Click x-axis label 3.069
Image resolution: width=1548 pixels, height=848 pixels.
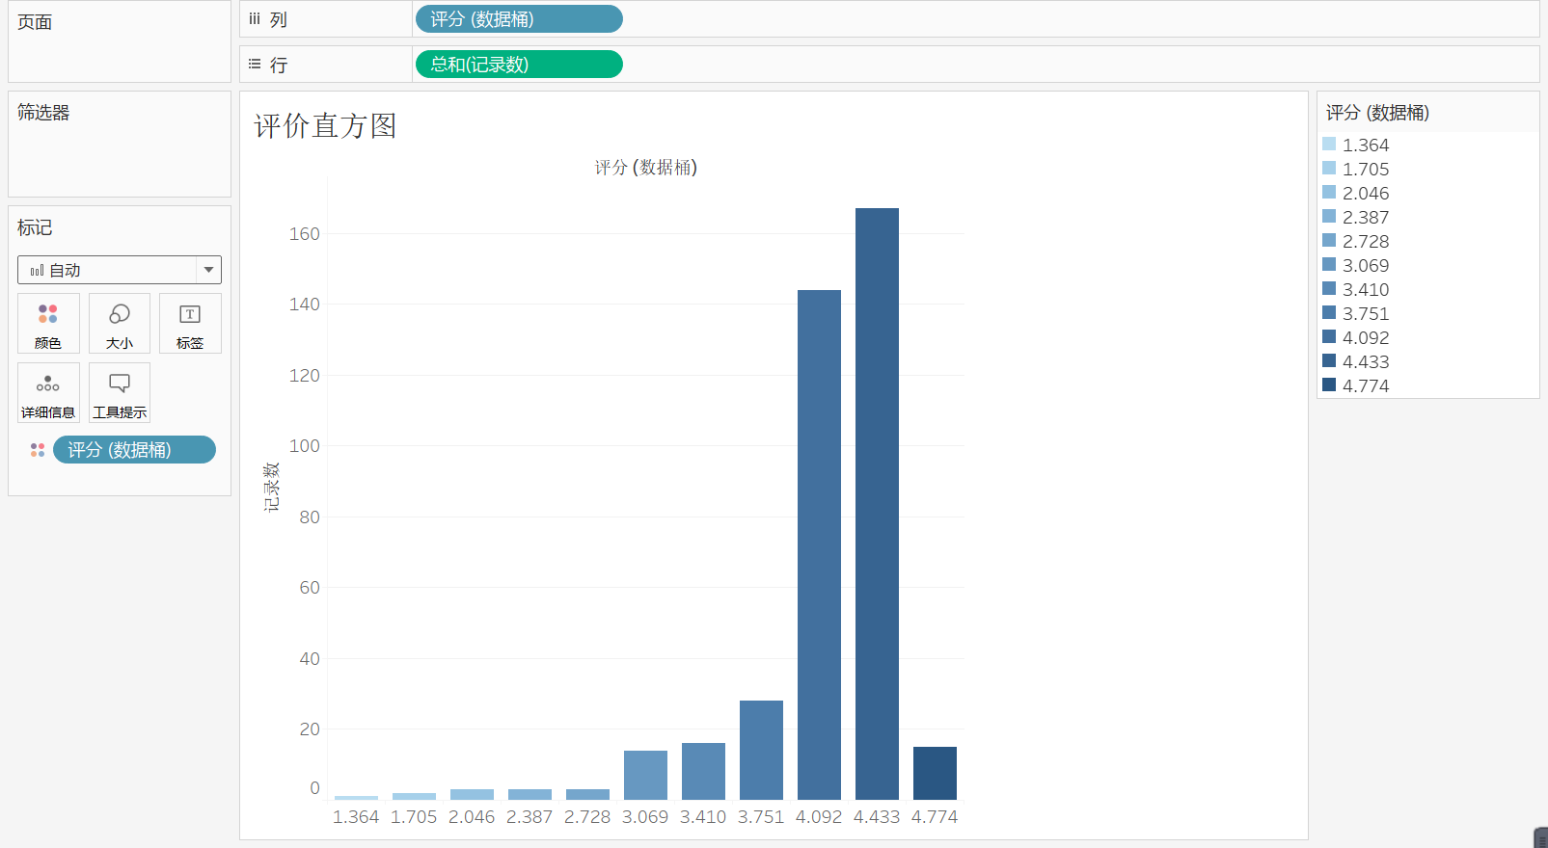645,817
